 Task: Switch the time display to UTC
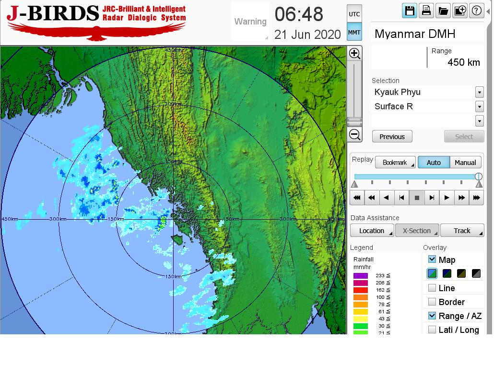354,14
